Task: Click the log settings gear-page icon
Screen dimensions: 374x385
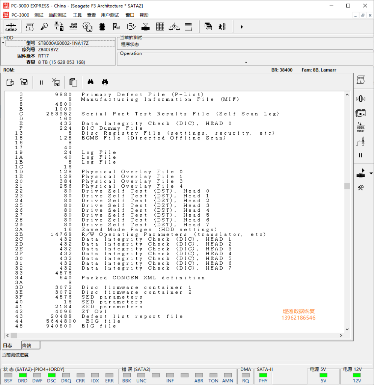Action: [10, 82]
